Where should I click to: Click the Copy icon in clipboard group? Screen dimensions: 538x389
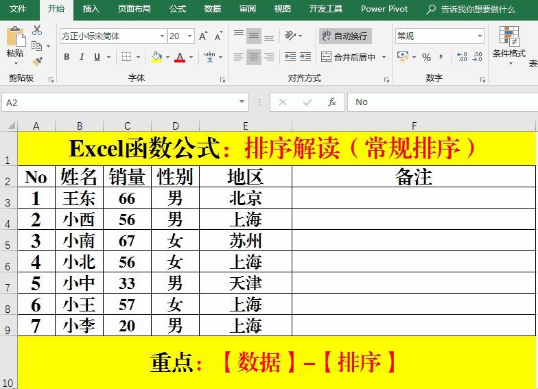click(x=36, y=45)
